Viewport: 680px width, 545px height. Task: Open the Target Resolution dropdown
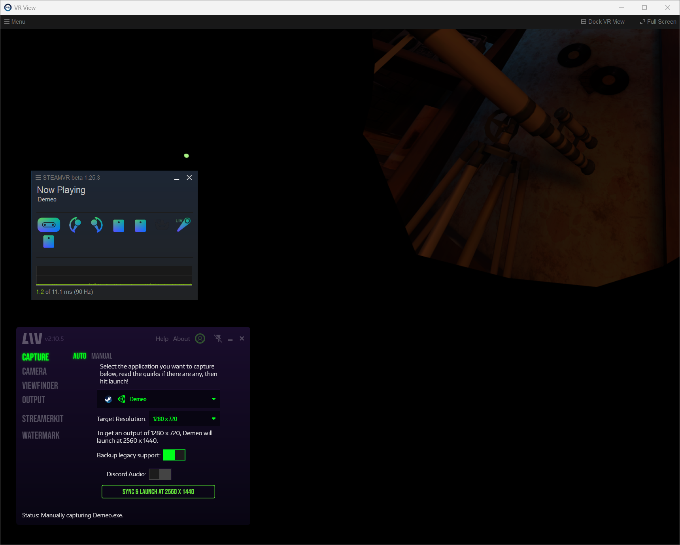click(x=213, y=419)
